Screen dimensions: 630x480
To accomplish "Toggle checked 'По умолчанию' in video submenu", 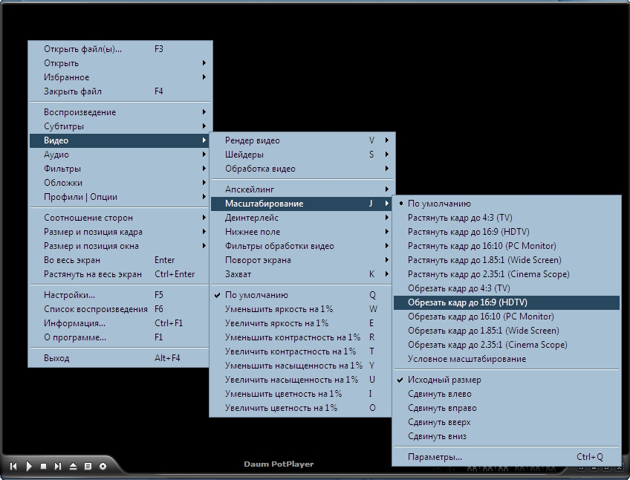I will pyautogui.click(x=256, y=295).
